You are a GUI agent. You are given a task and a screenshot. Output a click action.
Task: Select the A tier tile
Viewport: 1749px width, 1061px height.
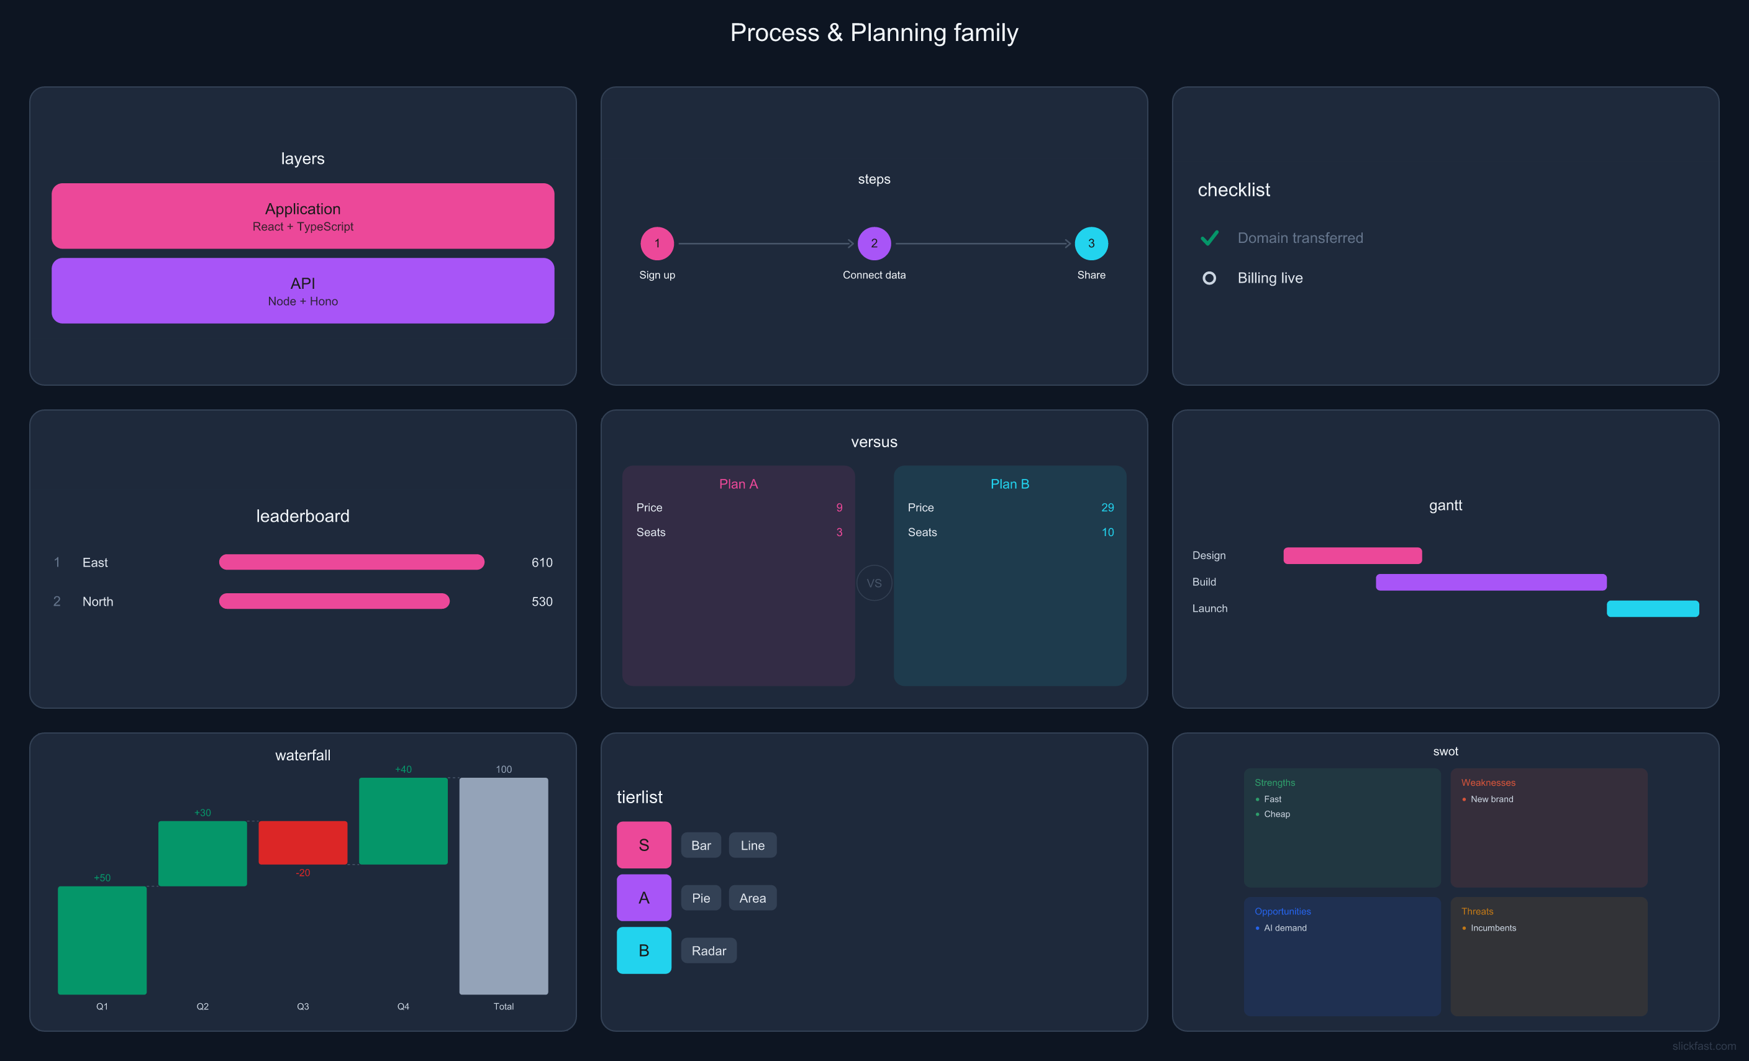pyautogui.click(x=644, y=898)
